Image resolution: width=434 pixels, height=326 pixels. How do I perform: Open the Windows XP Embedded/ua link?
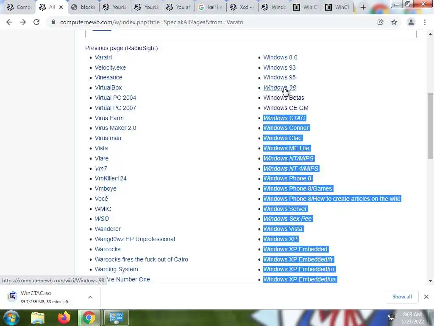tap(300, 279)
